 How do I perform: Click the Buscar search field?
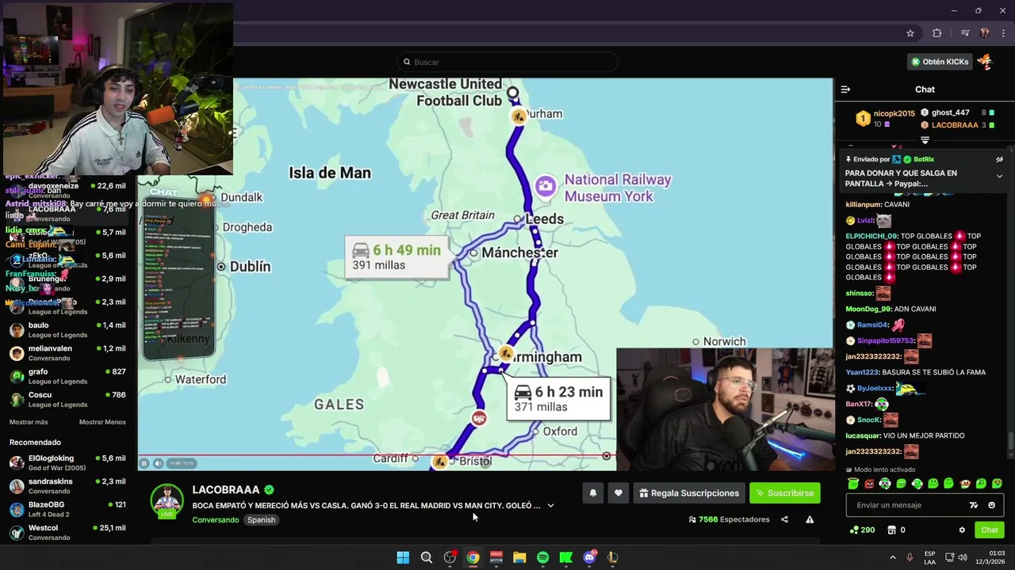[x=507, y=62]
